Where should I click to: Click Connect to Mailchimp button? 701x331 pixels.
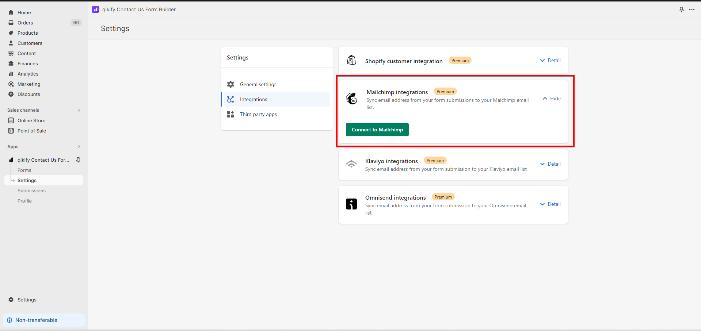[x=377, y=130]
